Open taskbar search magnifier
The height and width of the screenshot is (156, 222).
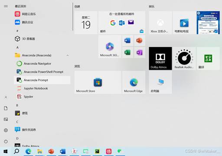[16, 151]
